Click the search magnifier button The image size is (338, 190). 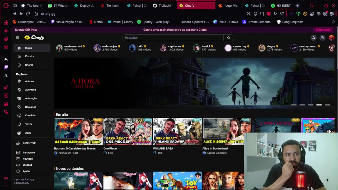229,38
